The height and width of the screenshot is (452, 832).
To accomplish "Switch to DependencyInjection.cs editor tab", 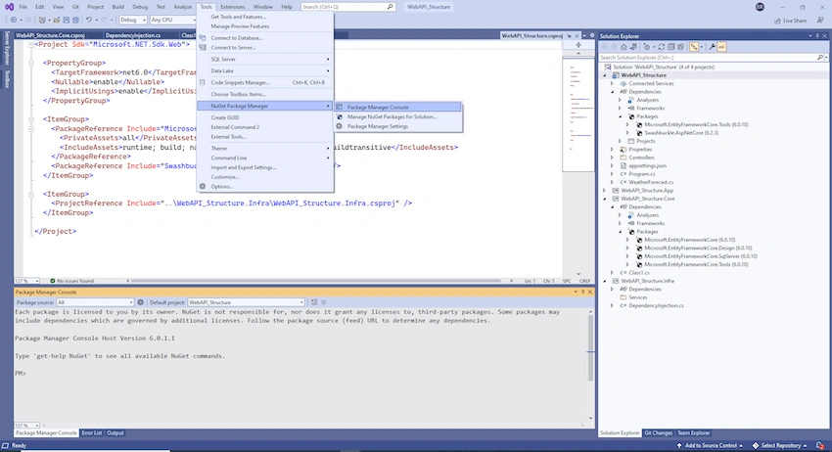I will [133, 35].
